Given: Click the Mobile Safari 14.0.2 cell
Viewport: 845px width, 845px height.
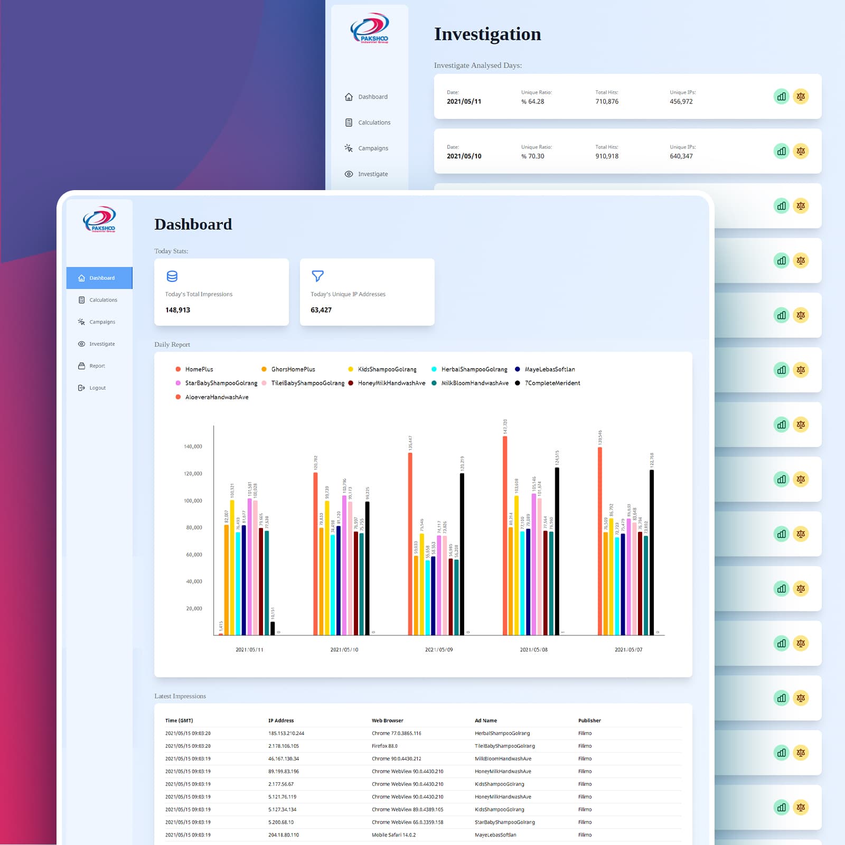Looking at the screenshot, I should (x=393, y=834).
